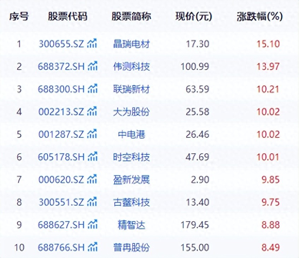The image size is (299, 258).
Task: Click the chart icon next to 000620.SZ
Action: (93, 180)
